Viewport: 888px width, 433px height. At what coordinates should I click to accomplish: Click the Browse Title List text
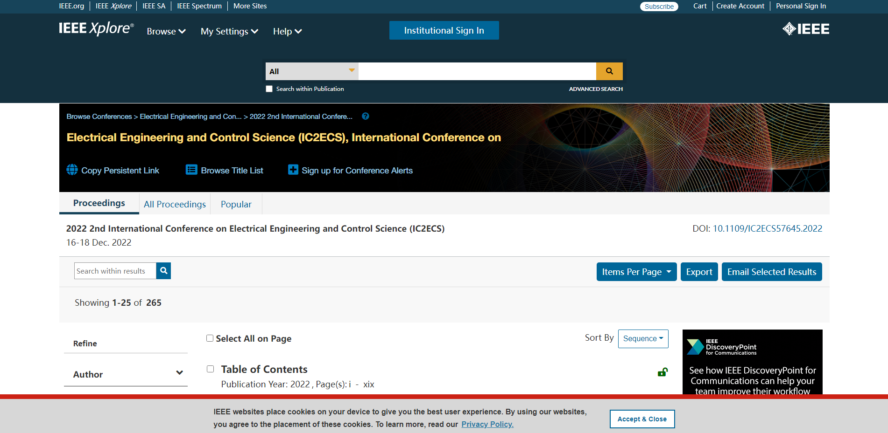click(x=232, y=171)
